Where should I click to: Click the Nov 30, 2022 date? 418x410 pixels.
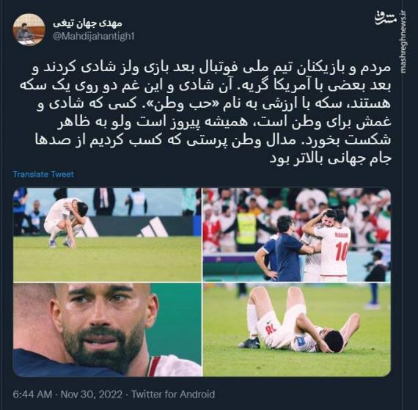[92, 394]
